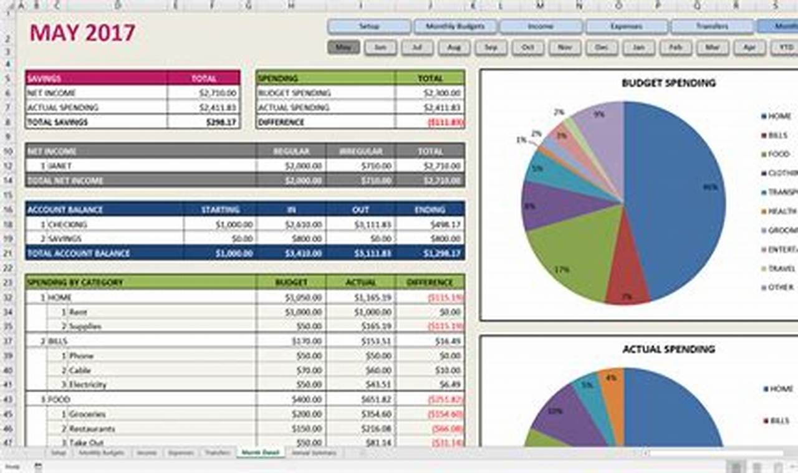Select the Mar month button
Viewport: 798px width, 473px height.
point(713,47)
